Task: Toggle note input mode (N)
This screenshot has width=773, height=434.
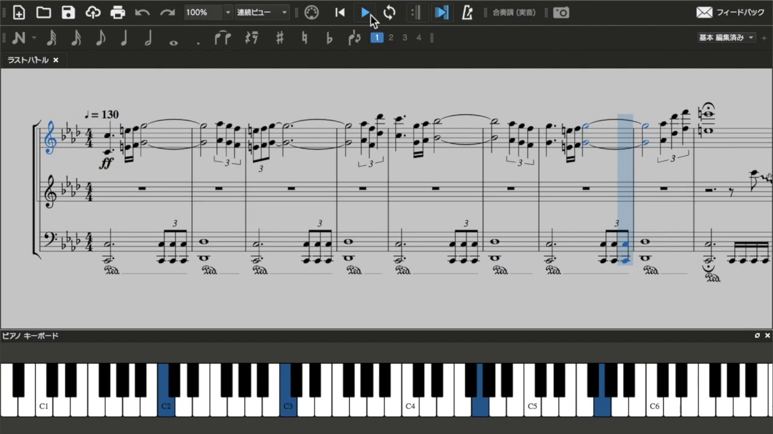Action: [x=19, y=38]
